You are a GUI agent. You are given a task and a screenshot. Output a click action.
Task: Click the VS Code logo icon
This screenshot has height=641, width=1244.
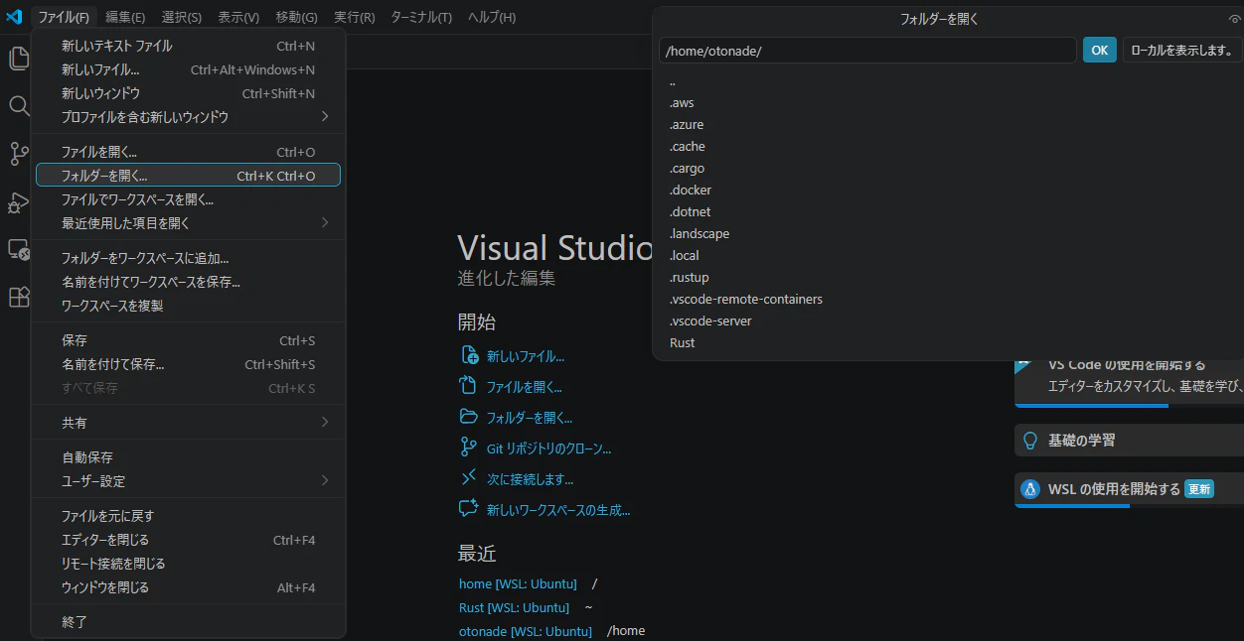14,17
